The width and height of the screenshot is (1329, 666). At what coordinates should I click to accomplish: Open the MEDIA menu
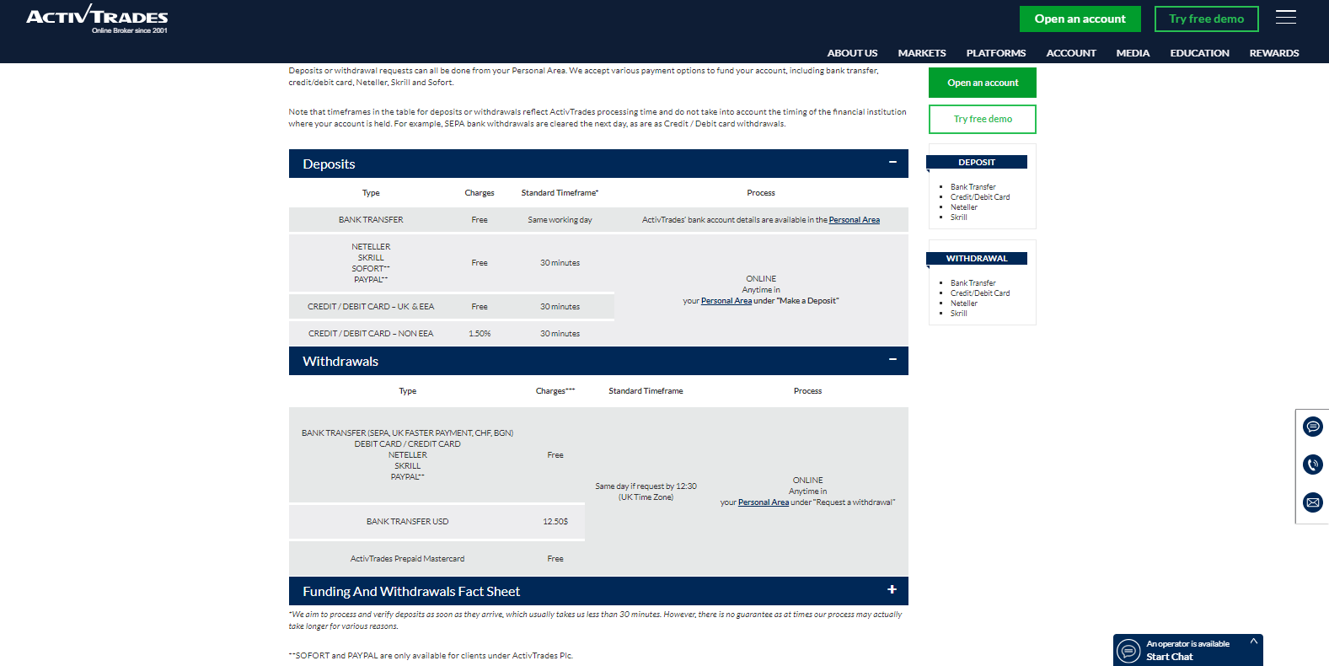(x=1133, y=53)
